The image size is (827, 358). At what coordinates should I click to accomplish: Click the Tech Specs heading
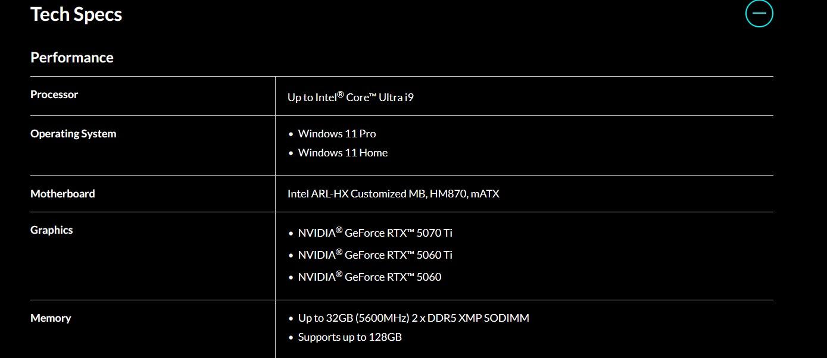(76, 14)
